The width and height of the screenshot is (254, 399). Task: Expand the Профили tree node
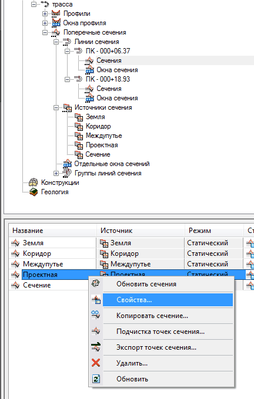pyautogui.click(x=45, y=13)
